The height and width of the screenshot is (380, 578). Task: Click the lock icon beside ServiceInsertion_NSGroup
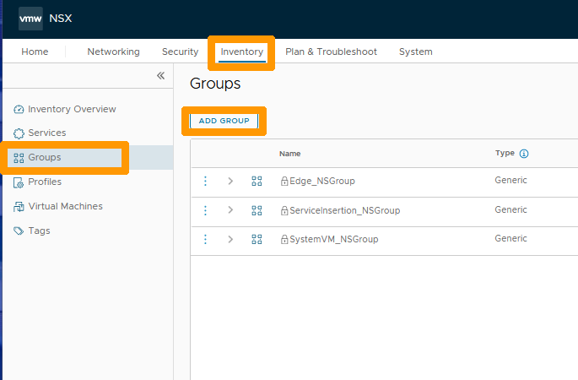click(284, 210)
